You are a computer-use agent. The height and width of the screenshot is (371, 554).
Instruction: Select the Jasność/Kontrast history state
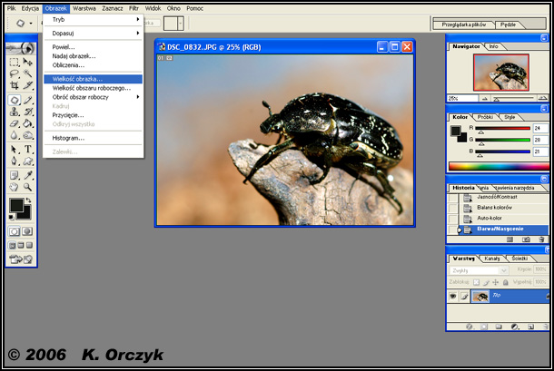[498, 197]
